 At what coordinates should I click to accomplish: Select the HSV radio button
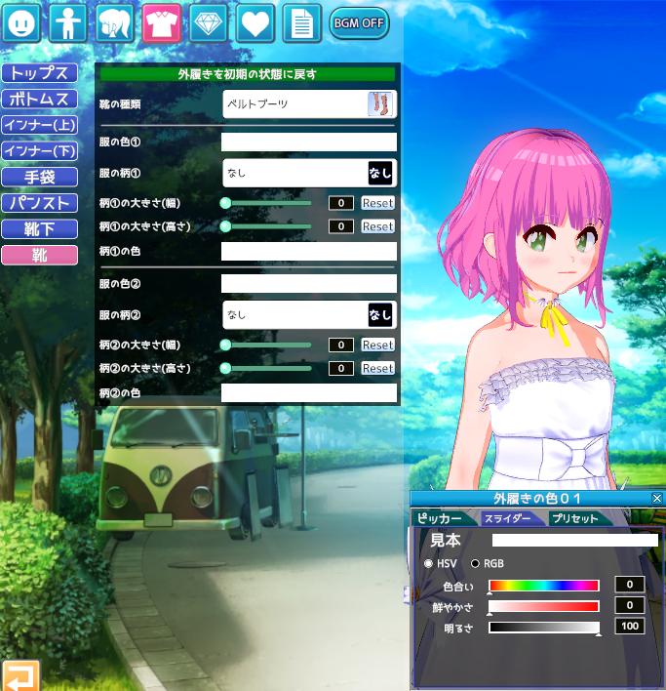pyautogui.click(x=429, y=564)
